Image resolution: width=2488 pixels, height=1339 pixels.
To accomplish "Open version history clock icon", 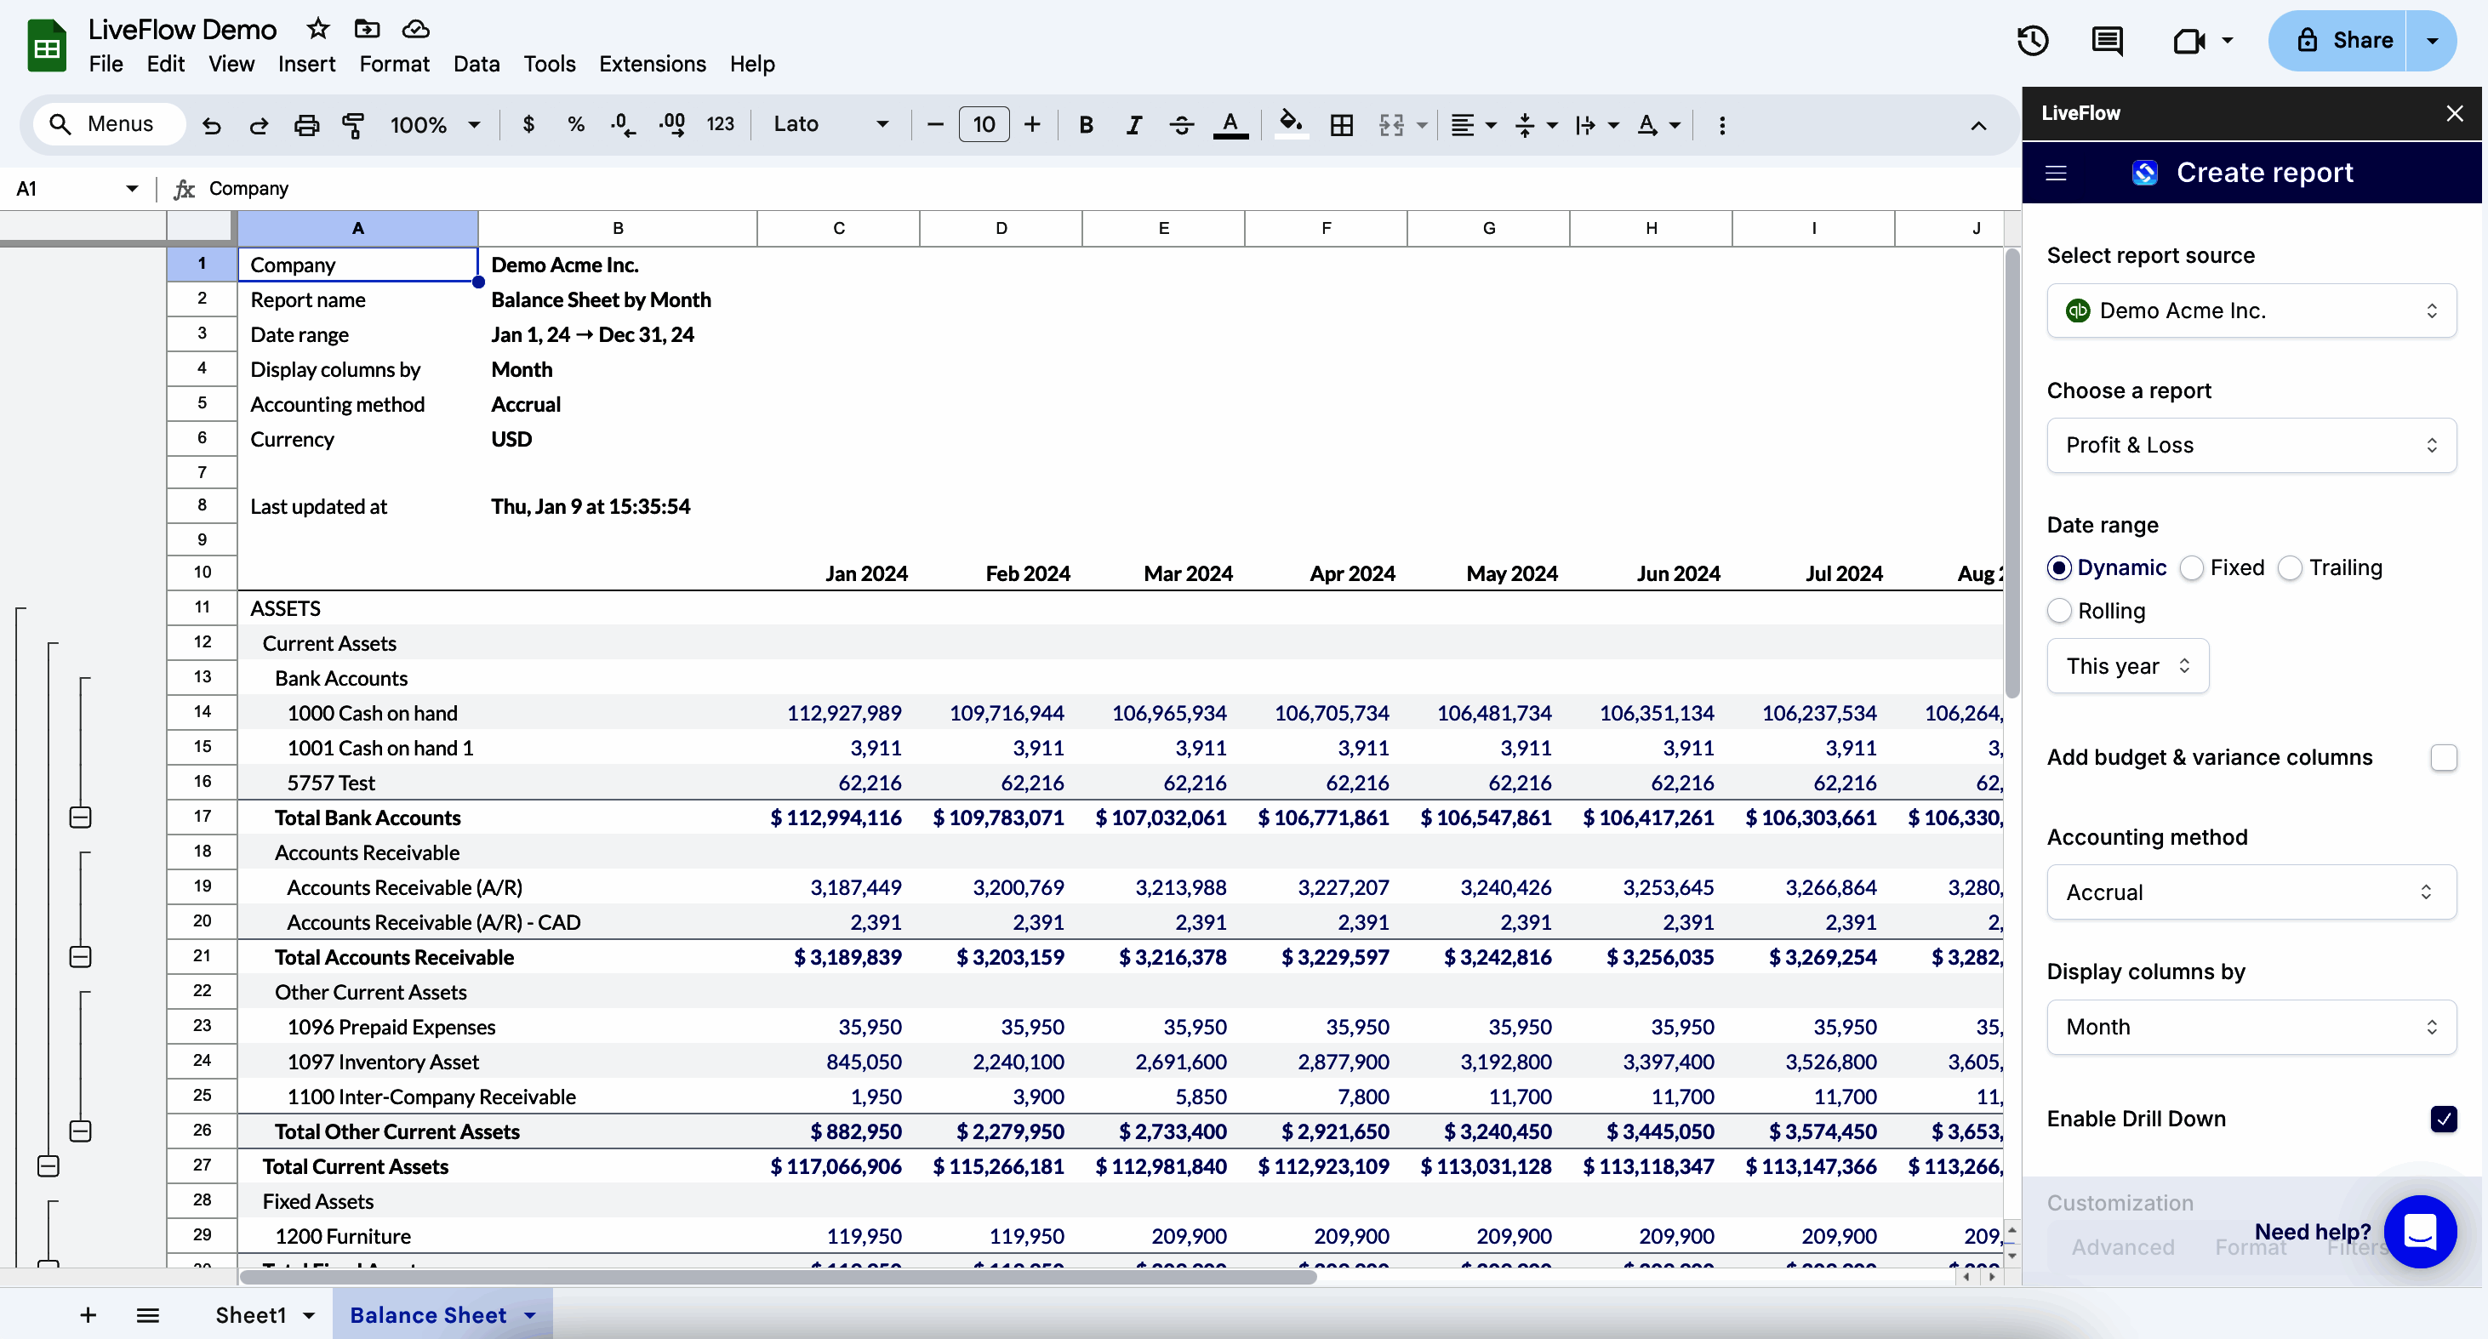I will pyautogui.click(x=2033, y=41).
